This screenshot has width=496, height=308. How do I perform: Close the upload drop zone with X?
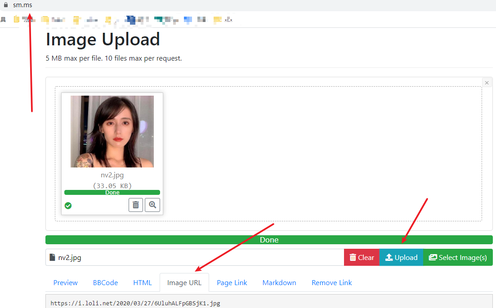click(487, 83)
